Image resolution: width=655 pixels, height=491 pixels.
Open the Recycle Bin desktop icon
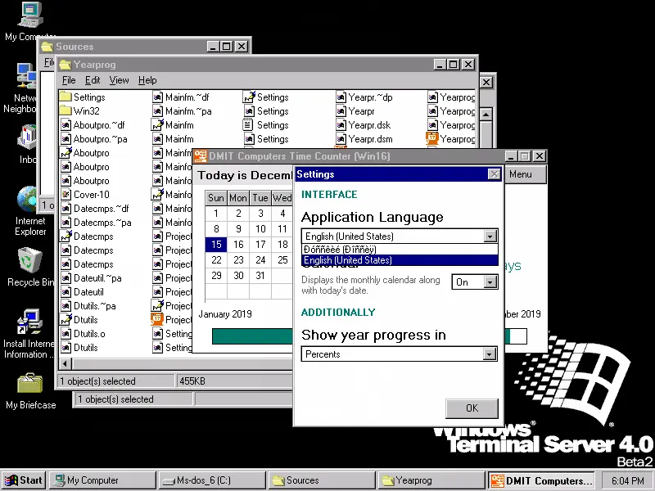tap(30, 268)
